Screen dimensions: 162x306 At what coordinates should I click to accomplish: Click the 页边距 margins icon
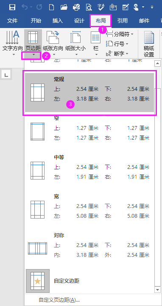[x=33, y=37]
